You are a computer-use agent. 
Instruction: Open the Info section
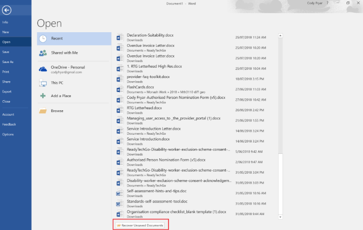tap(15, 22)
